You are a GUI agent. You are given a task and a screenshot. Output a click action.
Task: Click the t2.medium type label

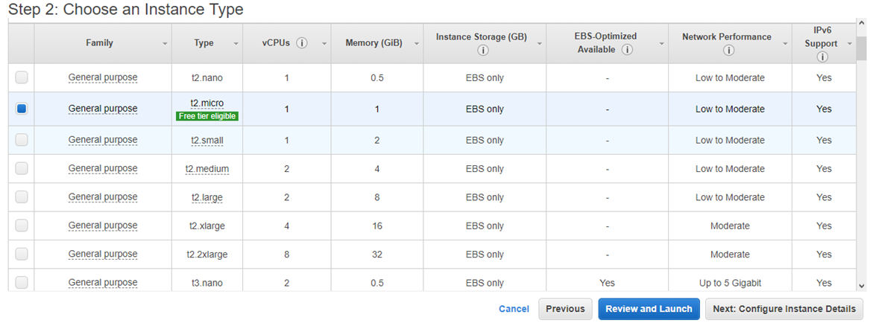pyautogui.click(x=207, y=169)
